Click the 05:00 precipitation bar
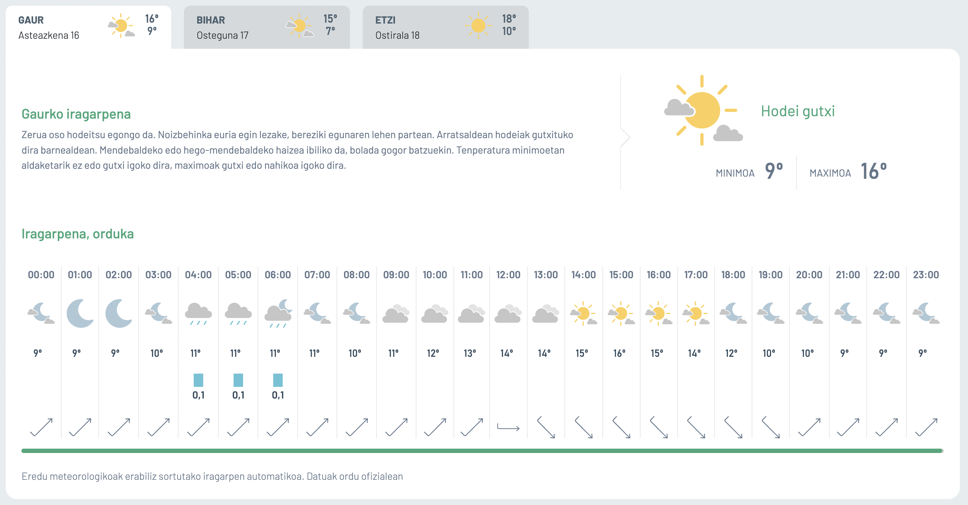The height and width of the screenshot is (505, 968). pyautogui.click(x=238, y=380)
